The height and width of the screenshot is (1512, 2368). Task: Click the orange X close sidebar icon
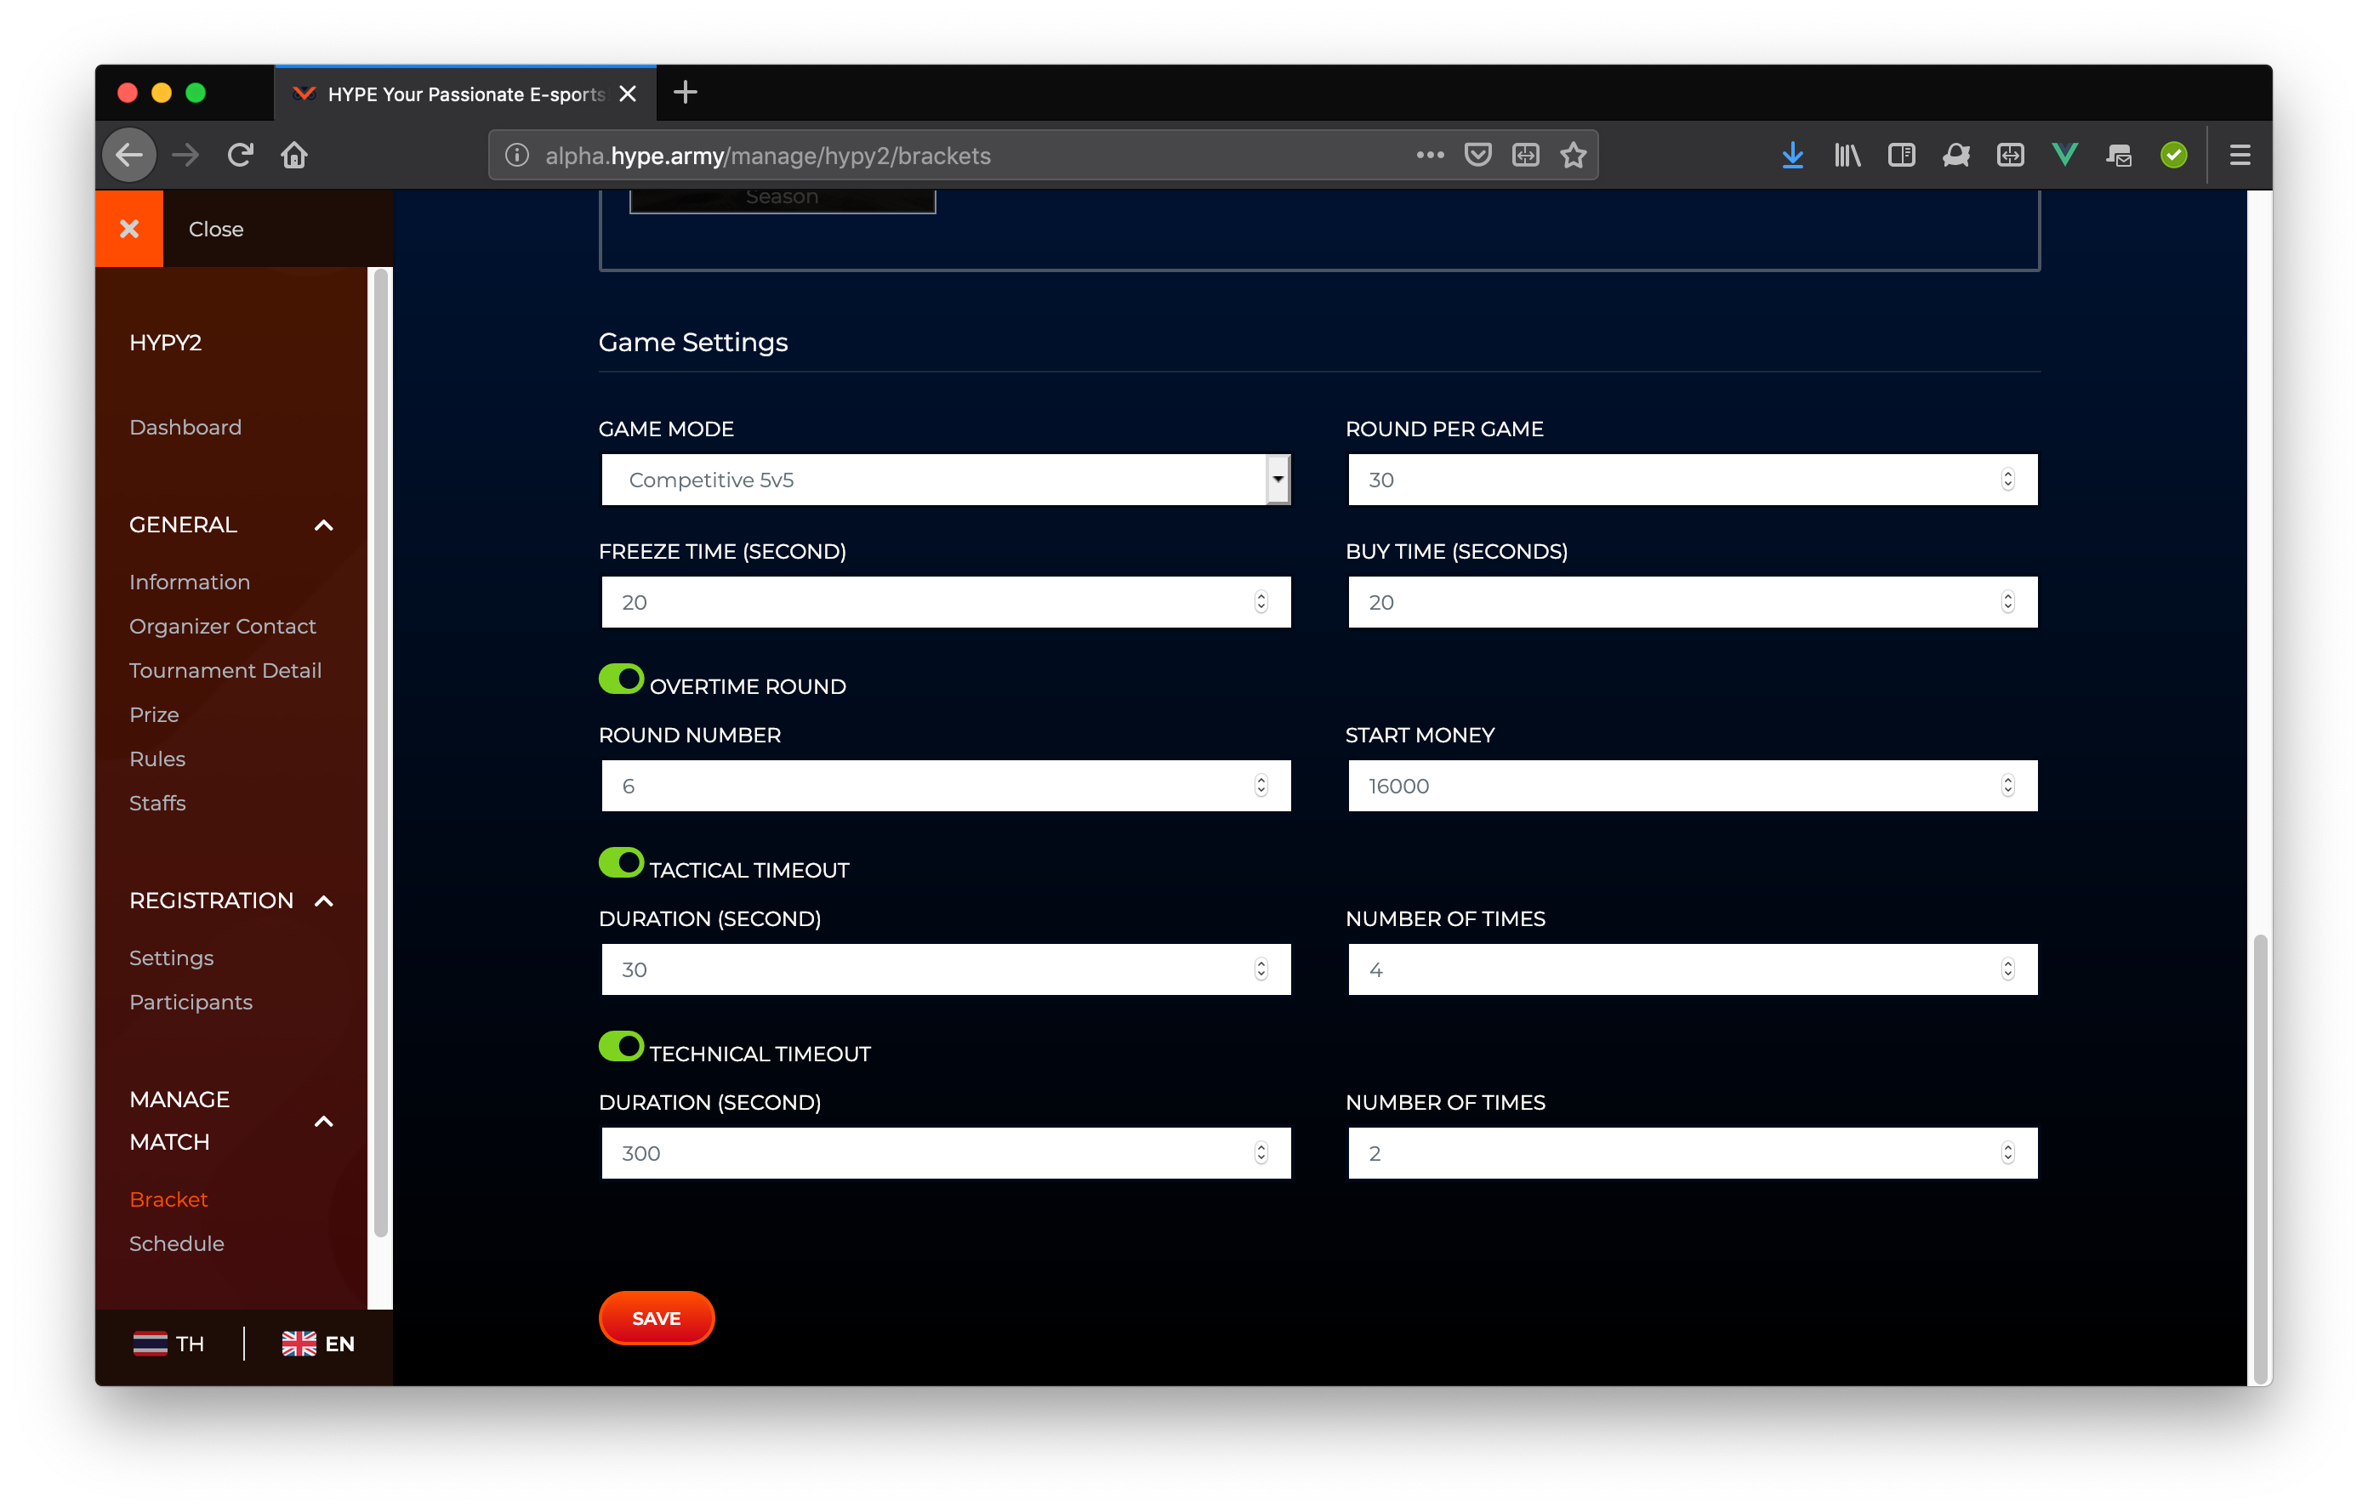(x=128, y=229)
